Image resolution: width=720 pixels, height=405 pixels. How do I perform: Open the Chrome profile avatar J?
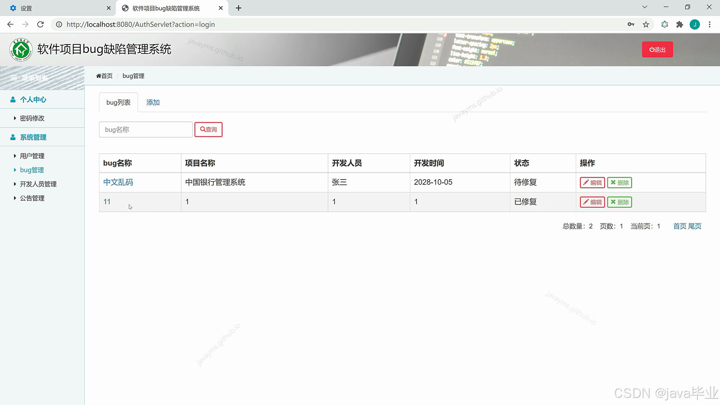pos(694,24)
